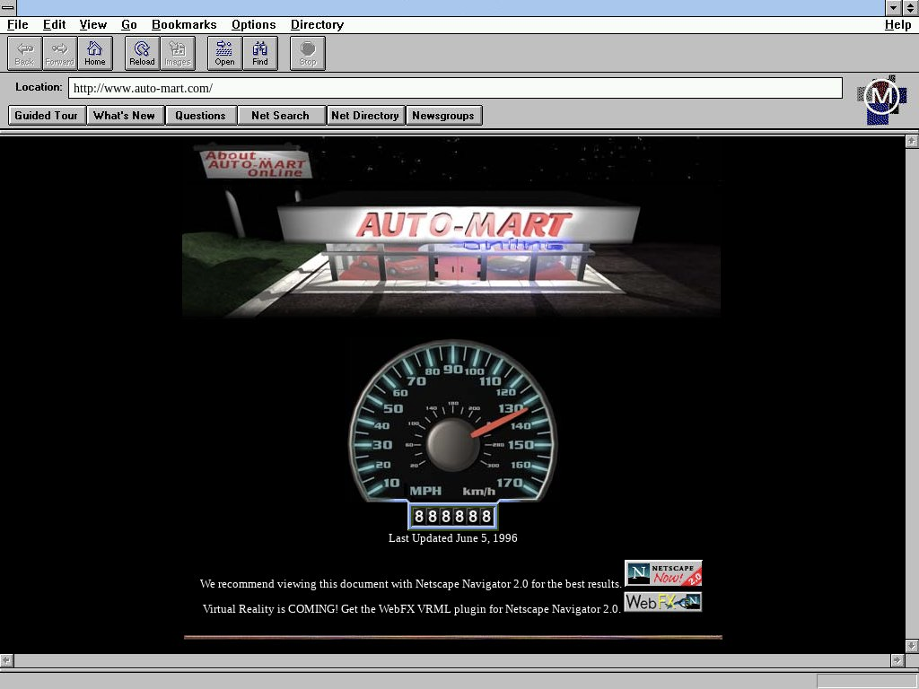Open the Bookmarks menu
The height and width of the screenshot is (689, 919).
click(184, 25)
